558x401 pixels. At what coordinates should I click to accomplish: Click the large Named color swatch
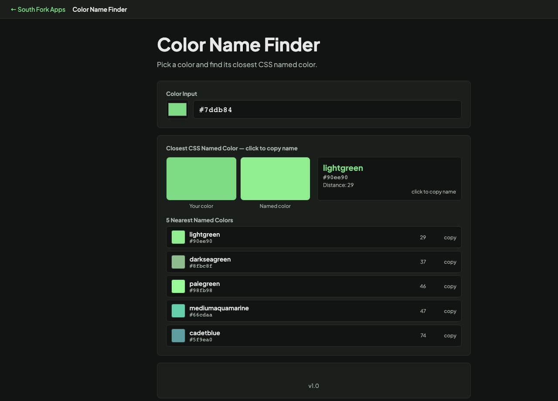click(275, 179)
